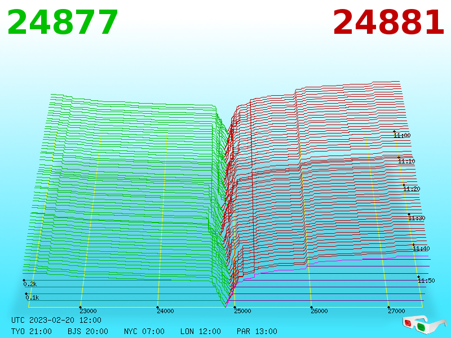The height and width of the screenshot is (338, 451).
Task: Click the 0.1k volume axis label
Action: click(32, 297)
